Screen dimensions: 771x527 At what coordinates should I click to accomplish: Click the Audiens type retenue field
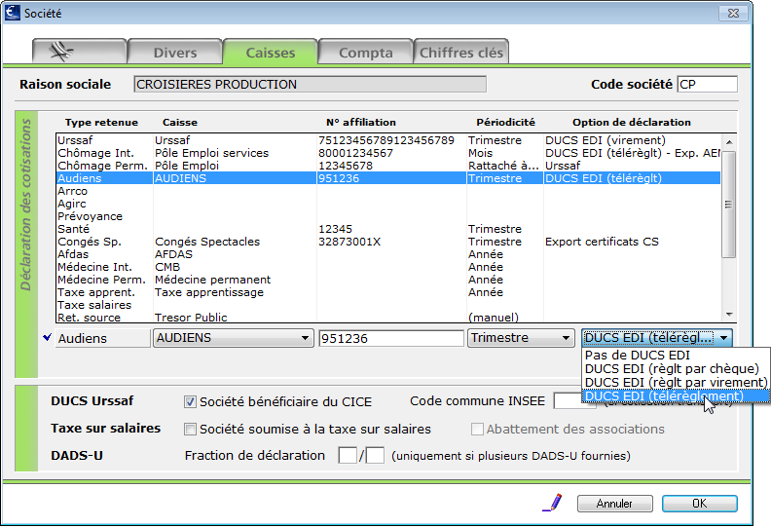tap(102, 339)
